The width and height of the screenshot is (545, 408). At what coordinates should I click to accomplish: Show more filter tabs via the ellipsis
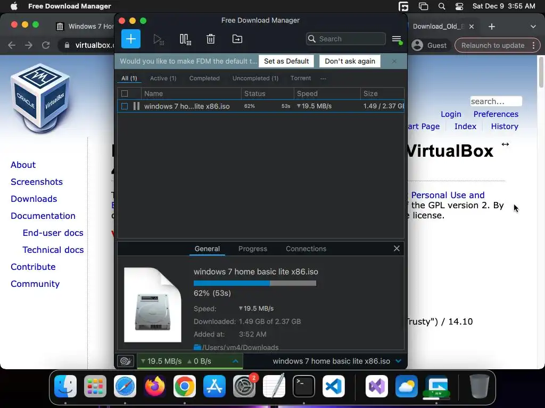tap(323, 79)
